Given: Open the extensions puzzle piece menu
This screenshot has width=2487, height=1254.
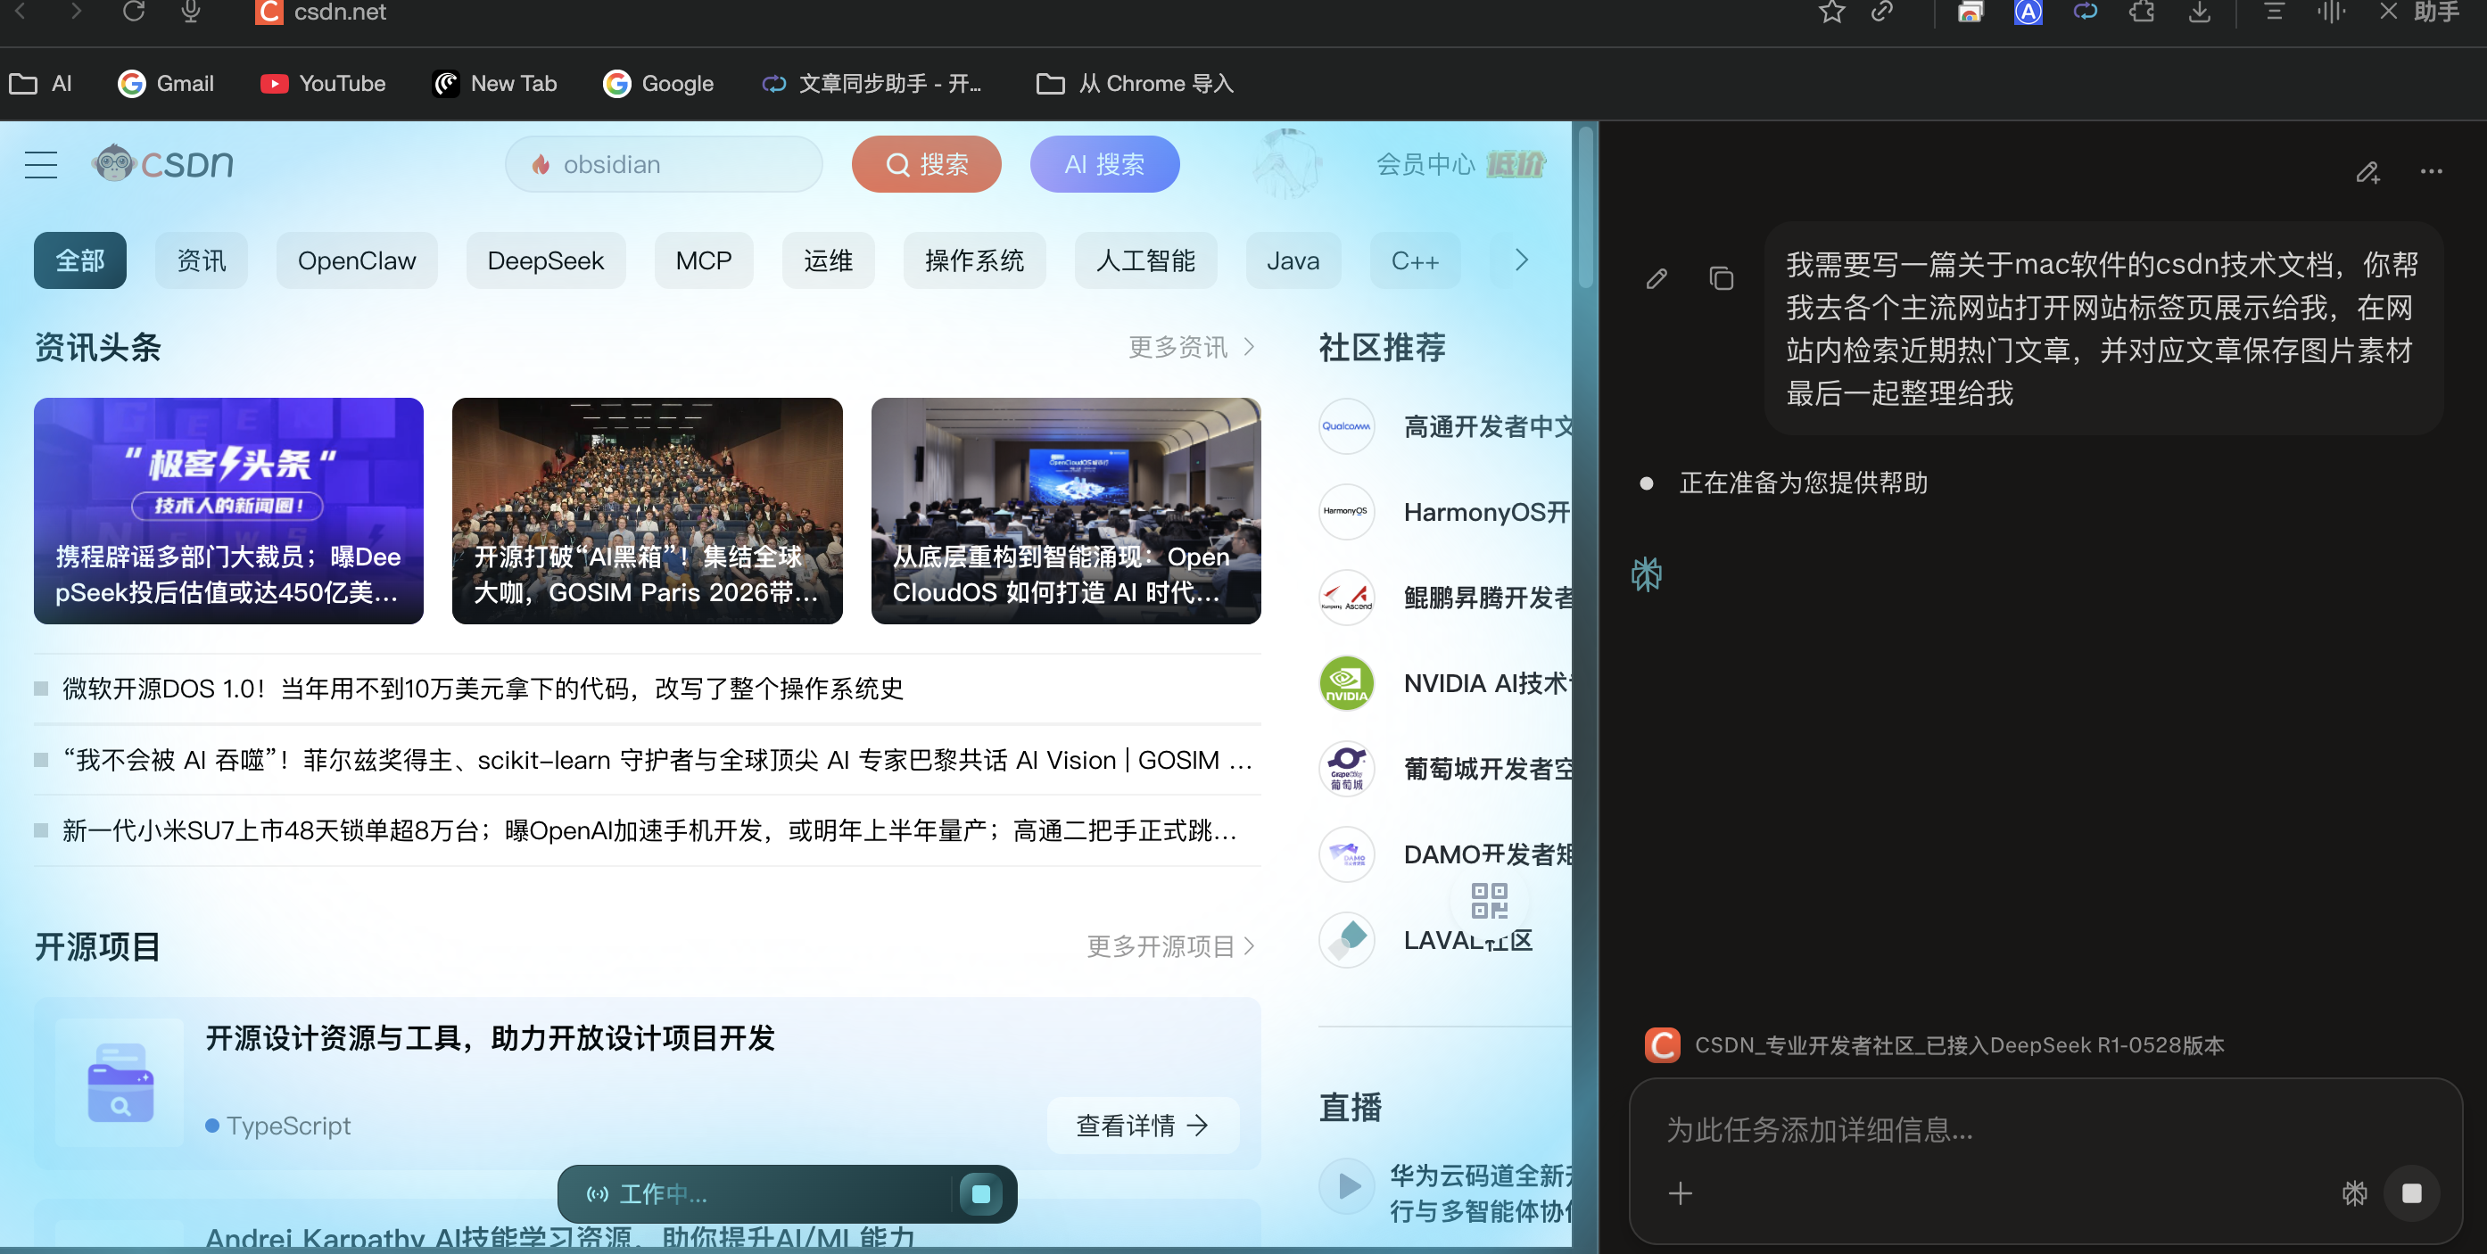Looking at the screenshot, I should tap(2143, 12).
